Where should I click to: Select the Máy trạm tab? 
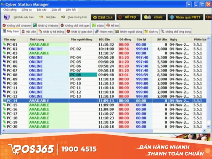click(x=11, y=31)
